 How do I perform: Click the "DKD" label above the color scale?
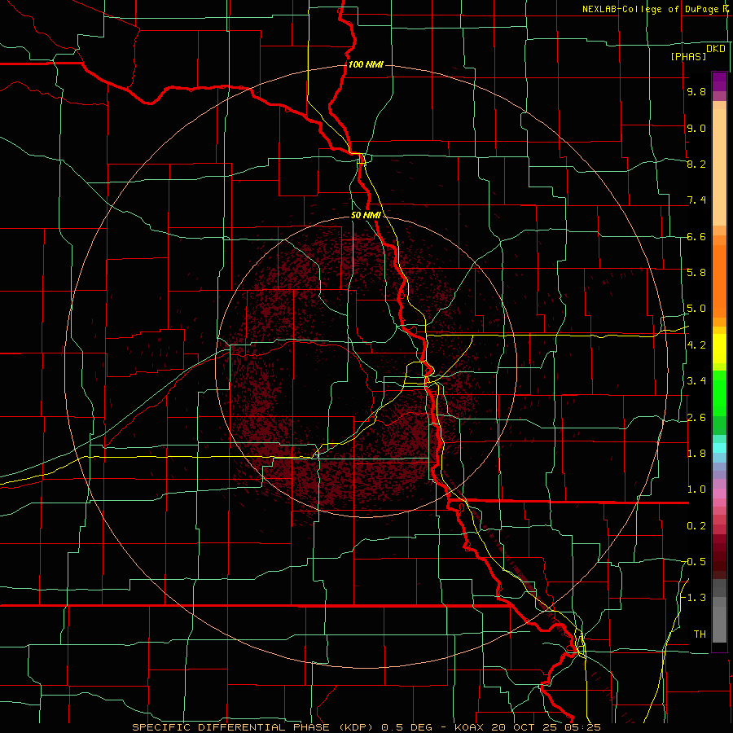coord(716,49)
